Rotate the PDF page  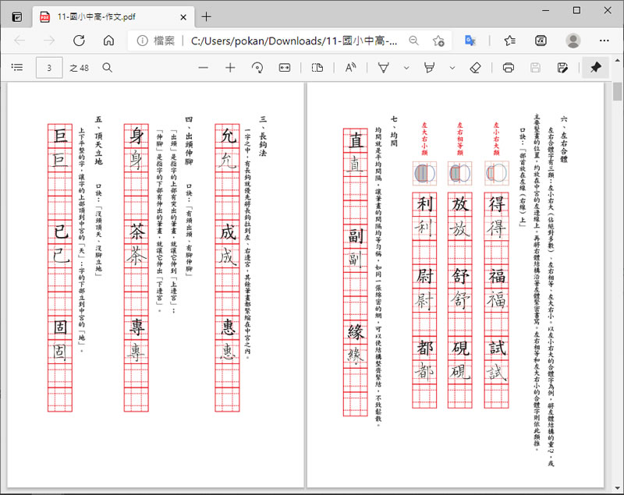(257, 68)
